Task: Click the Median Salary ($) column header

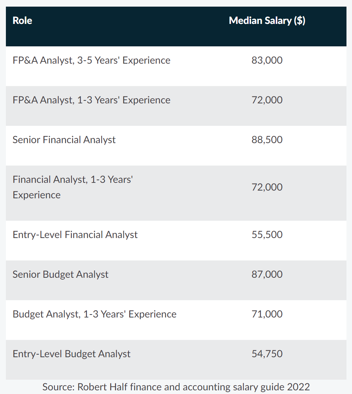Action: 267,21
